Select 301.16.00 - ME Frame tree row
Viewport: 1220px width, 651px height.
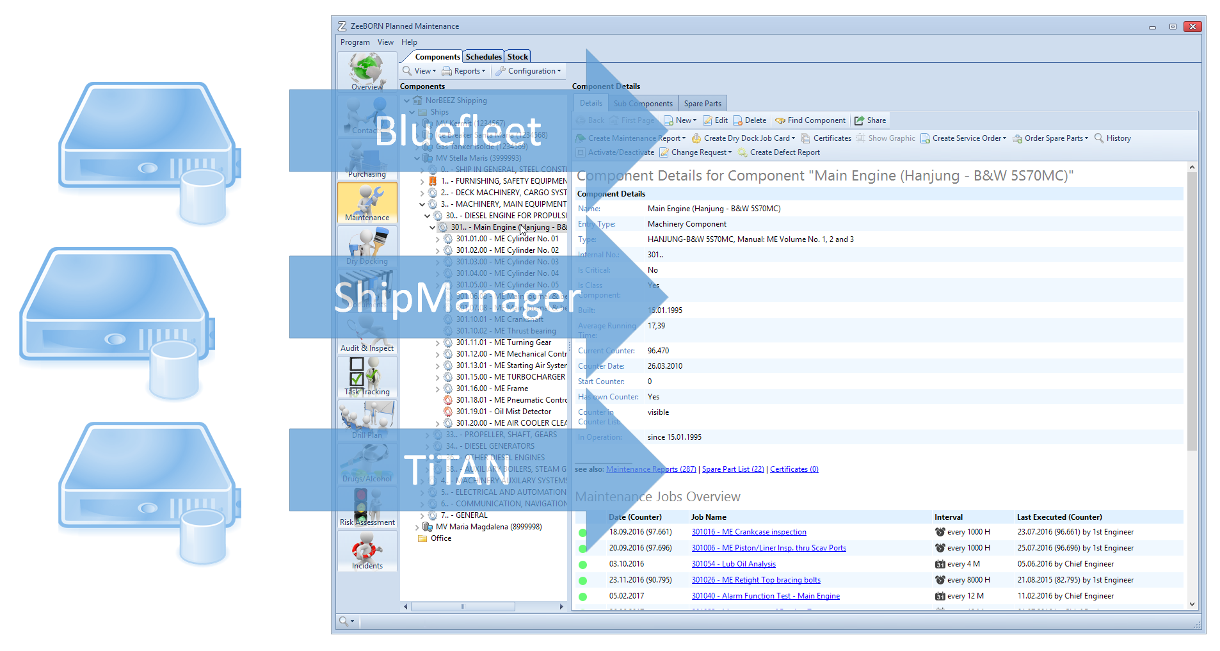492,389
